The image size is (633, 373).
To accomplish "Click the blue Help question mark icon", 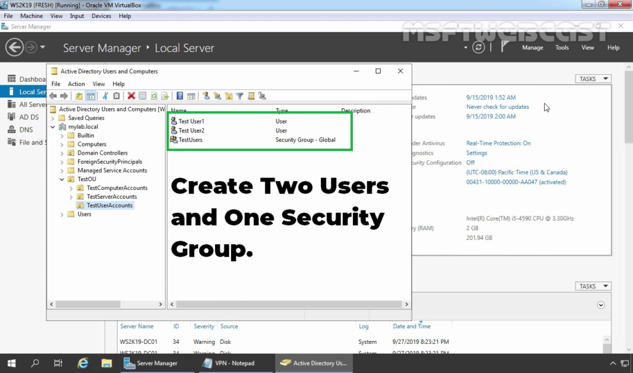I will click(180, 96).
